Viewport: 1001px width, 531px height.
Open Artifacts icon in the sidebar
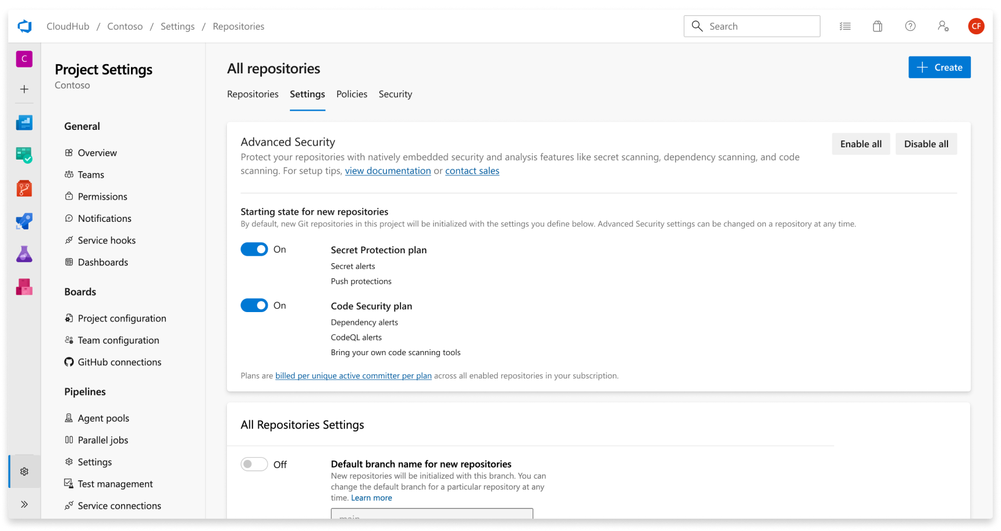[x=24, y=287]
